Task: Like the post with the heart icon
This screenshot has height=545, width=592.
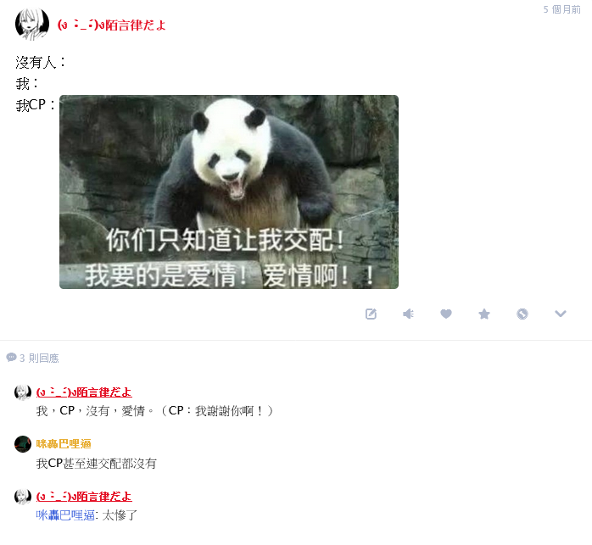Action: pyautogui.click(x=446, y=314)
